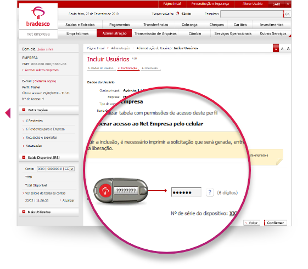Image resolution: width=308 pixels, height=269 pixels.
Task: Click the SAIR logout button
Action: pyautogui.click(x=276, y=4)
